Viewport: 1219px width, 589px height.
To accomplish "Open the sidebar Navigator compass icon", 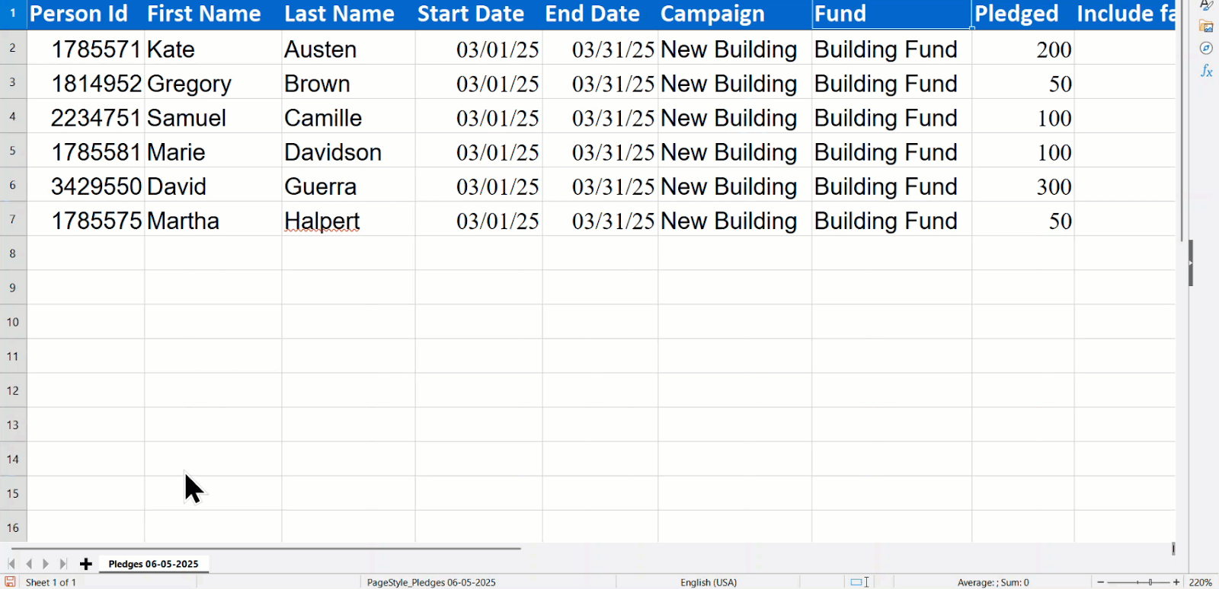I will (x=1206, y=49).
